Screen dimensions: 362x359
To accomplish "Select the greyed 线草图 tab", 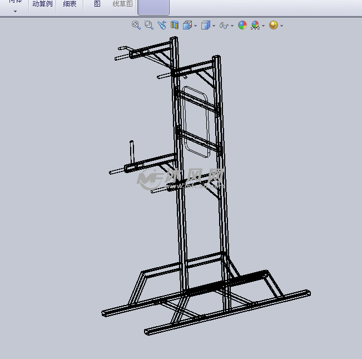I will pos(122,4).
